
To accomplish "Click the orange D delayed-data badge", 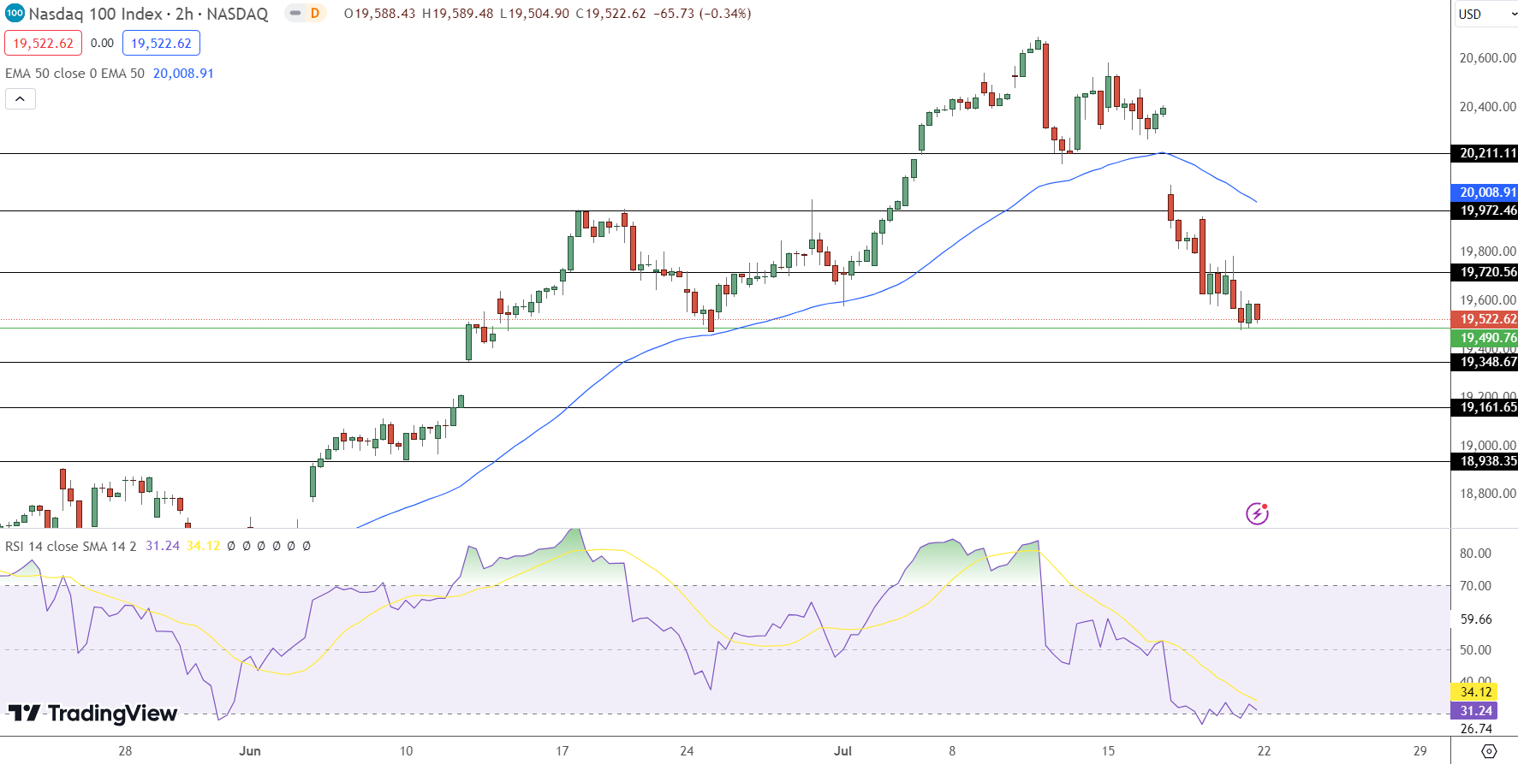I will tap(315, 14).
